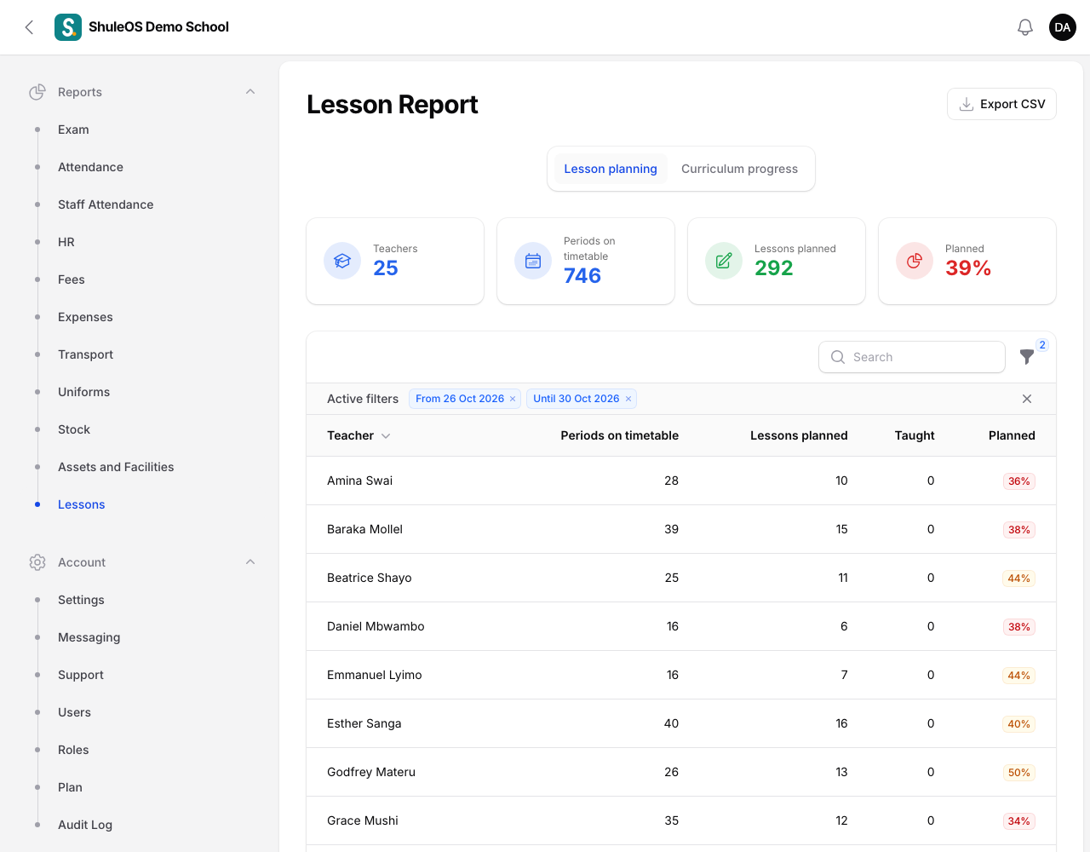Click the Periods on timetable calendar icon
The image size is (1090, 852).
pos(533,261)
